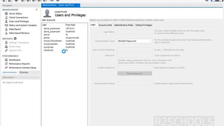
Task: Select the r2schools user account
Action: click(x=64, y=50)
